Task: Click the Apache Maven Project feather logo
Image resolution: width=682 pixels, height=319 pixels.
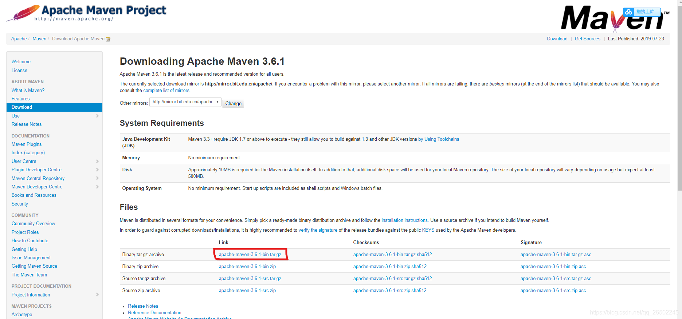Action: [x=86, y=13]
